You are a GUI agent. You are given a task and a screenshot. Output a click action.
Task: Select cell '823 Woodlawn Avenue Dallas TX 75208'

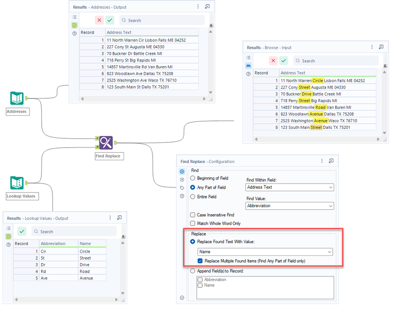coord(328,114)
